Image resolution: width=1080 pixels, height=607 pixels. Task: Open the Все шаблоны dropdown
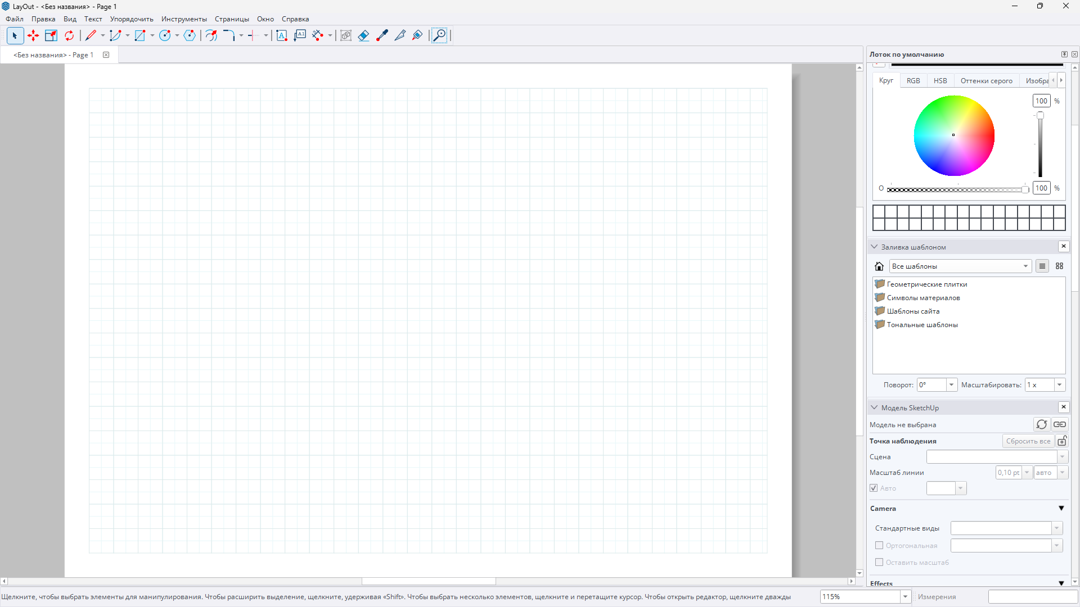pyautogui.click(x=960, y=266)
